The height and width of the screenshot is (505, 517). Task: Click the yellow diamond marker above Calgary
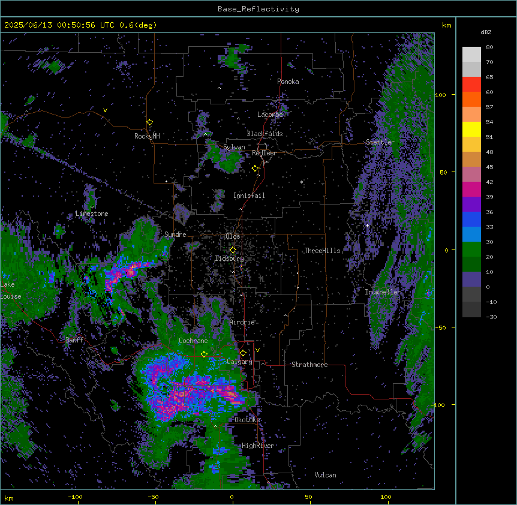tap(243, 353)
